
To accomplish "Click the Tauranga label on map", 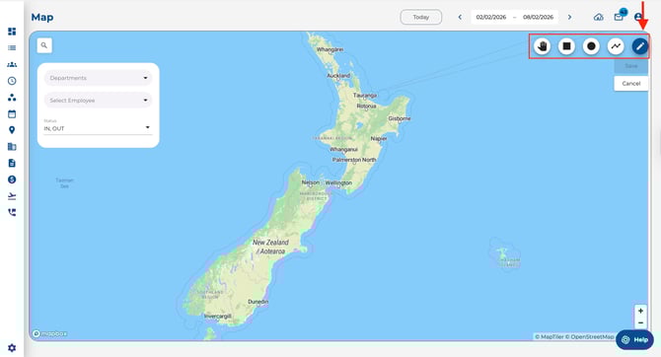I will click(x=365, y=96).
